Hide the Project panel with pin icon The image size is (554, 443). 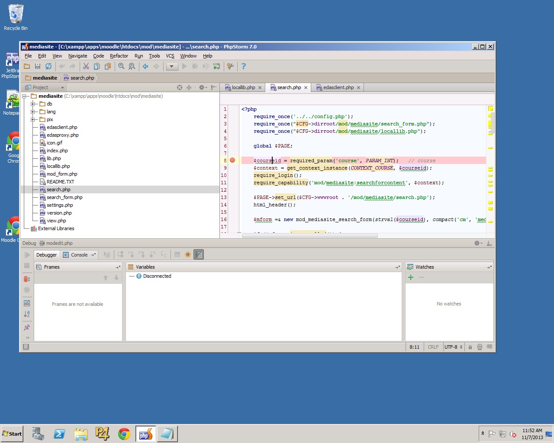pos(213,87)
